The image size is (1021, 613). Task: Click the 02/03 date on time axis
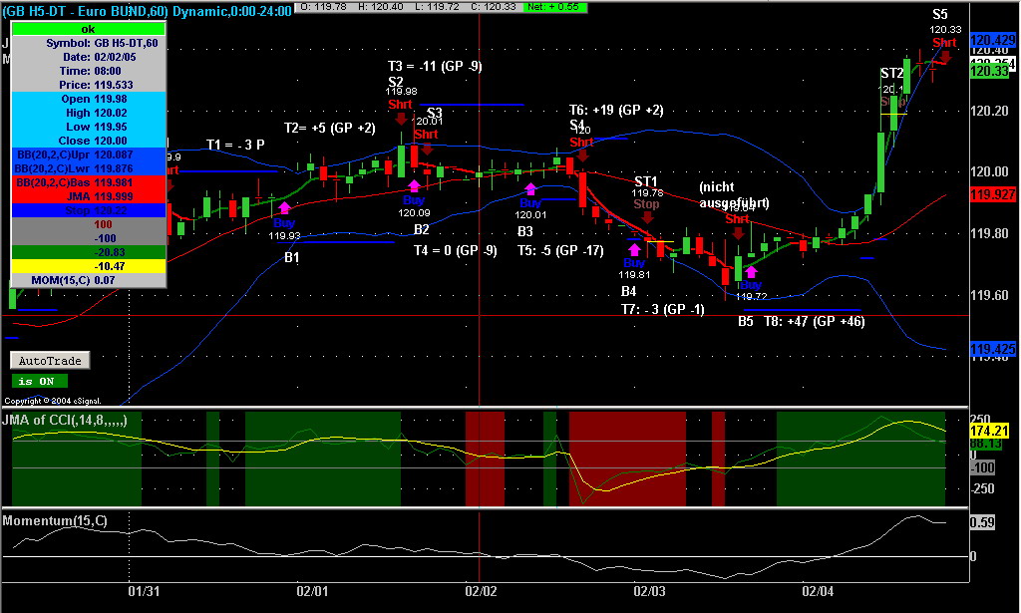click(649, 591)
